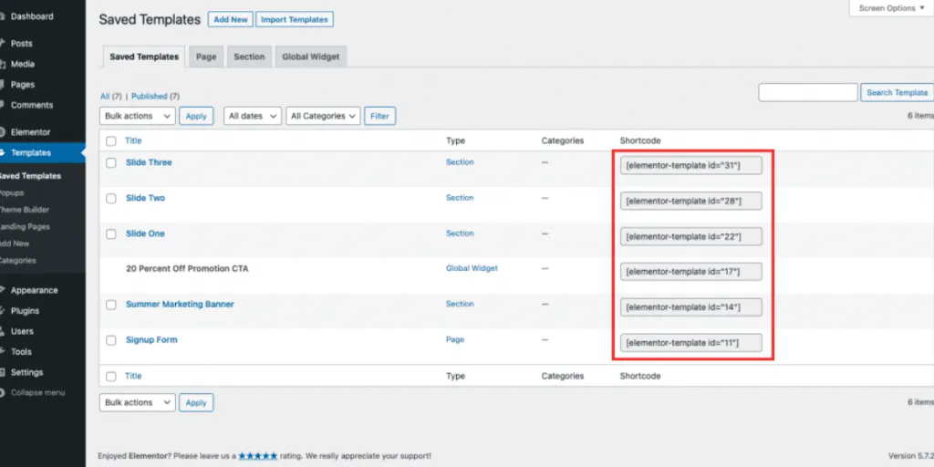934x467 pixels.
Task: Open Settings via its sidebar icon
Action: tap(3, 372)
